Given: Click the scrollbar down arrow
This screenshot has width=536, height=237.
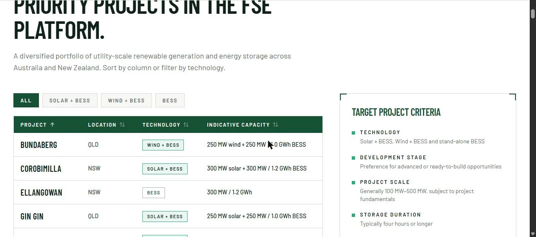Looking at the screenshot, I should click(x=533, y=234).
